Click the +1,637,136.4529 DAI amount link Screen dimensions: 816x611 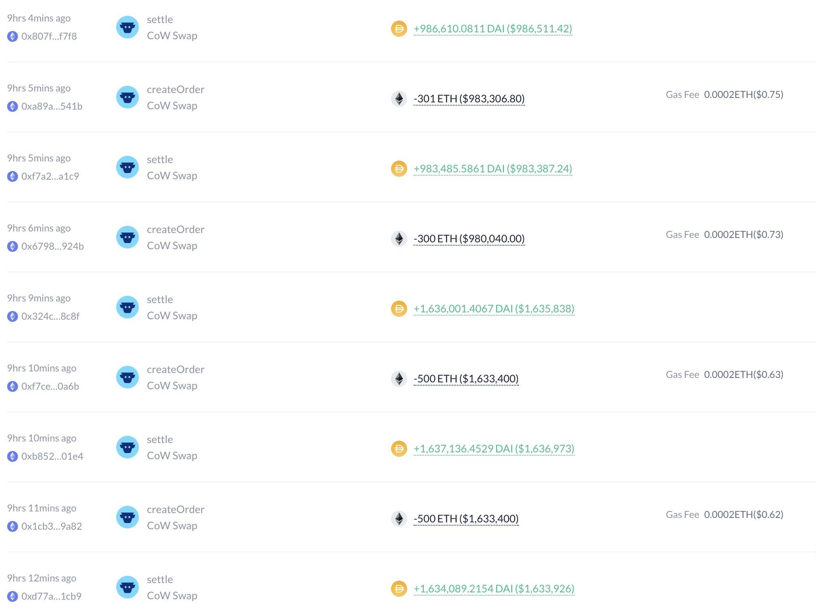click(x=494, y=449)
